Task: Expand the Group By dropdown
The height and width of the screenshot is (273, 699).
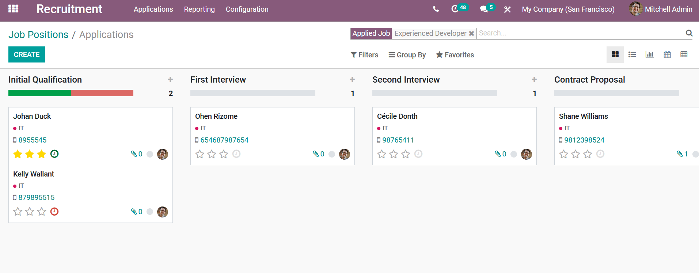Action: point(407,55)
